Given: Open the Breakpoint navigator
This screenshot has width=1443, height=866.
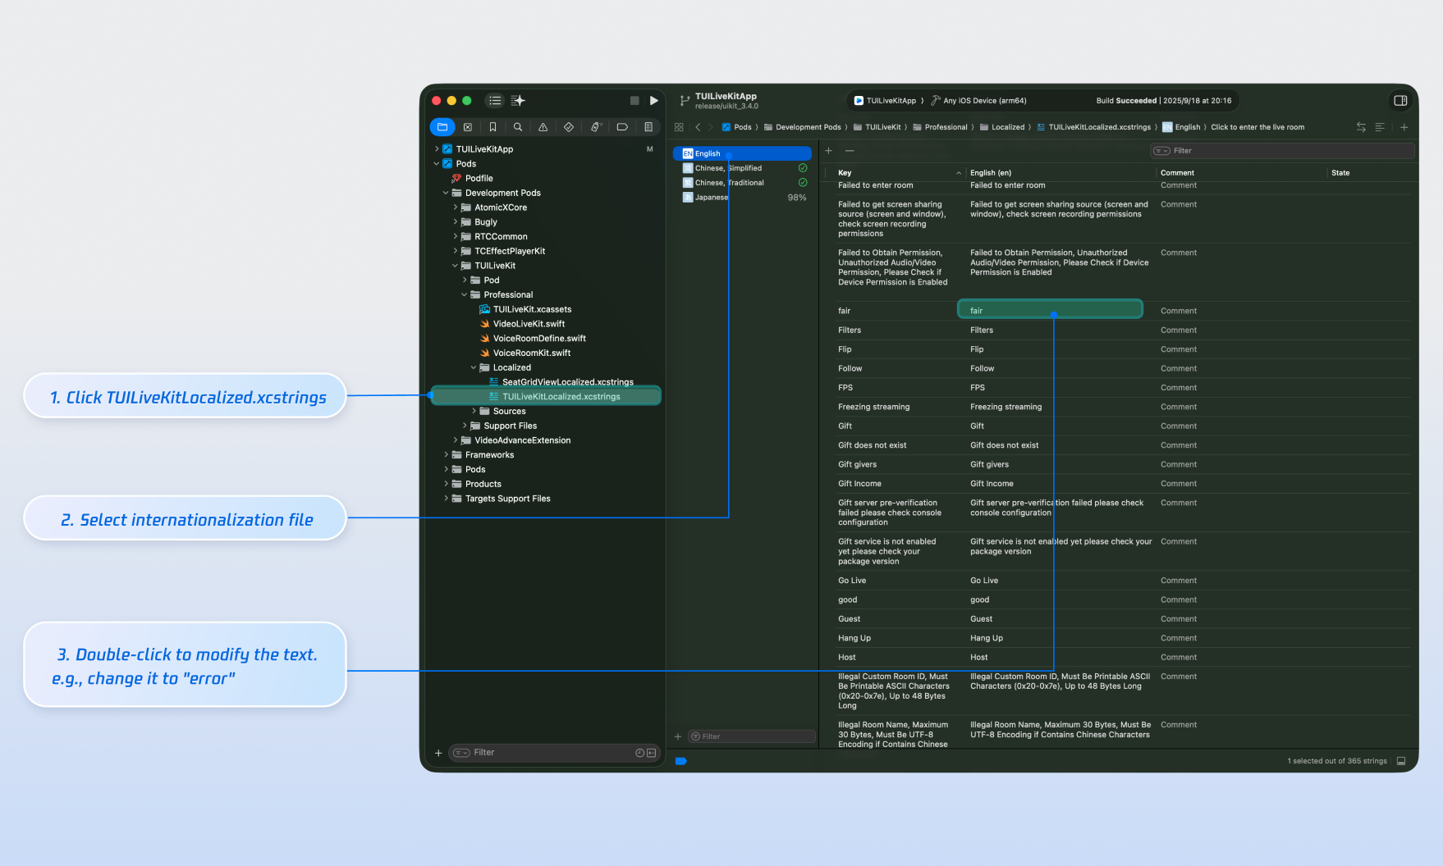Looking at the screenshot, I should pyautogui.click(x=622, y=127).
